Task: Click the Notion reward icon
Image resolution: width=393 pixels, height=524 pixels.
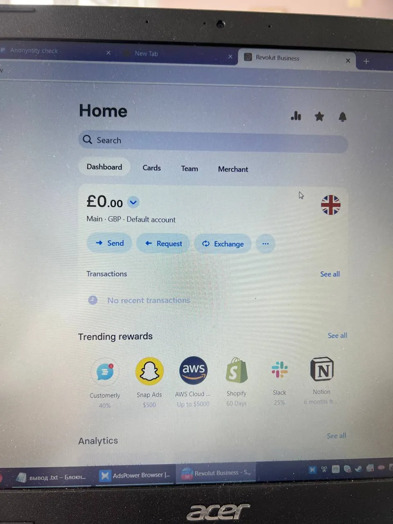Action: coord(322,369)
